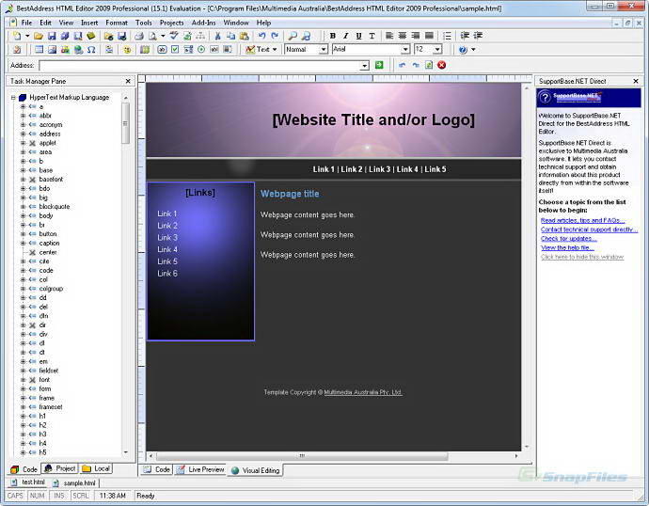This screenshot has width=649, height=506.
Task: Click the spell check icon
Action: point(174,36)
